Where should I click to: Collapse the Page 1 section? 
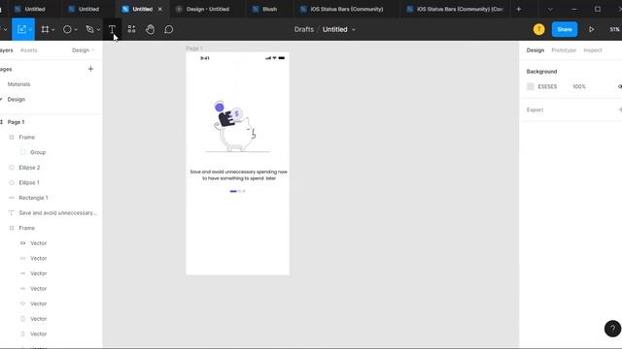pyautogui.click(x=2, y=122)
